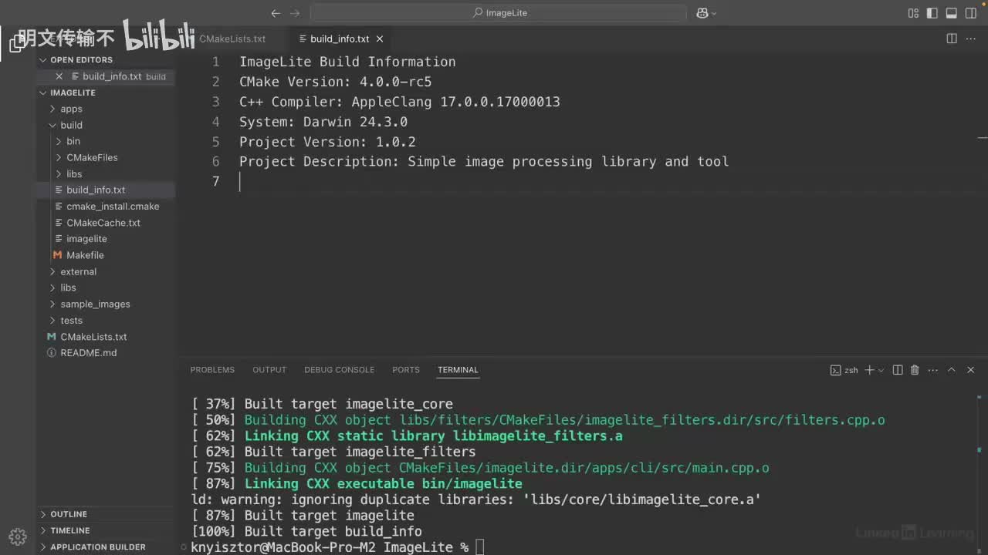This screenshot has width=988, height=555.
Task: Create a new terminal with the plus icon
Action: (869, 370)
